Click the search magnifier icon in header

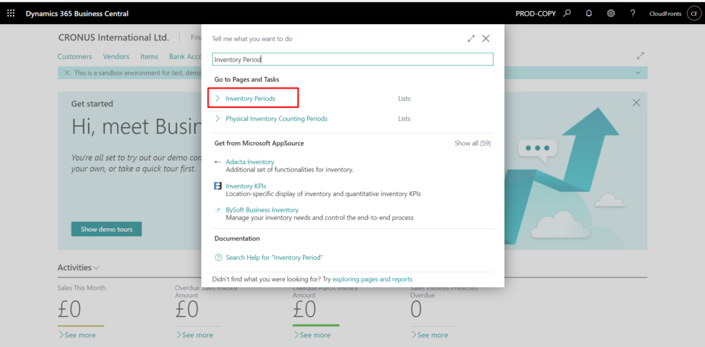click(x=567, y=14)
